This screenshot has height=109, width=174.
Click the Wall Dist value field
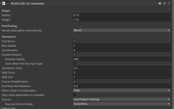122,77
